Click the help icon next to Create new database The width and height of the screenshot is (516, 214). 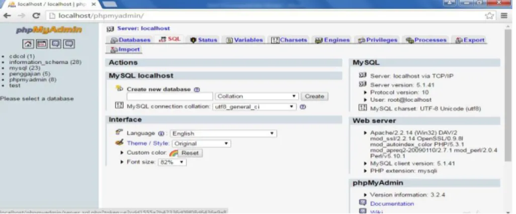[197, 89]
